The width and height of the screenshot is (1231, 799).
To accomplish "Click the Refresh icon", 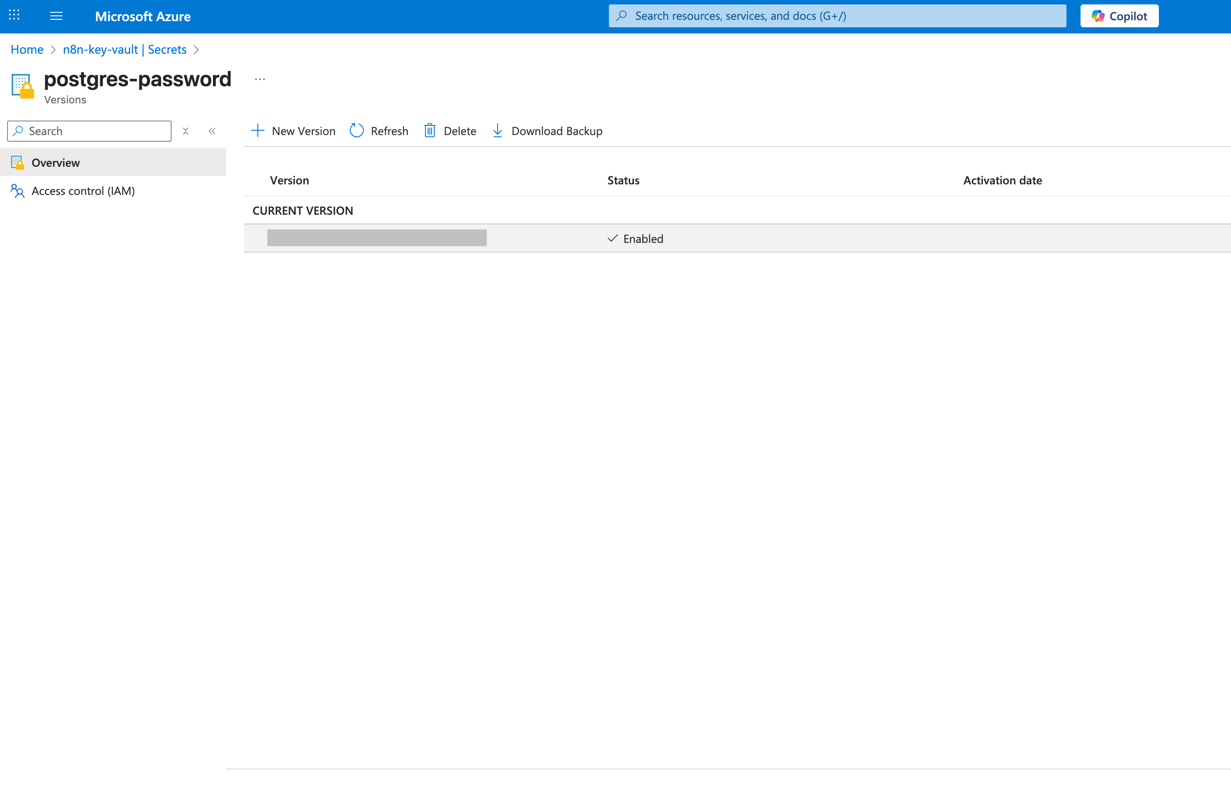I will point(356,130).
